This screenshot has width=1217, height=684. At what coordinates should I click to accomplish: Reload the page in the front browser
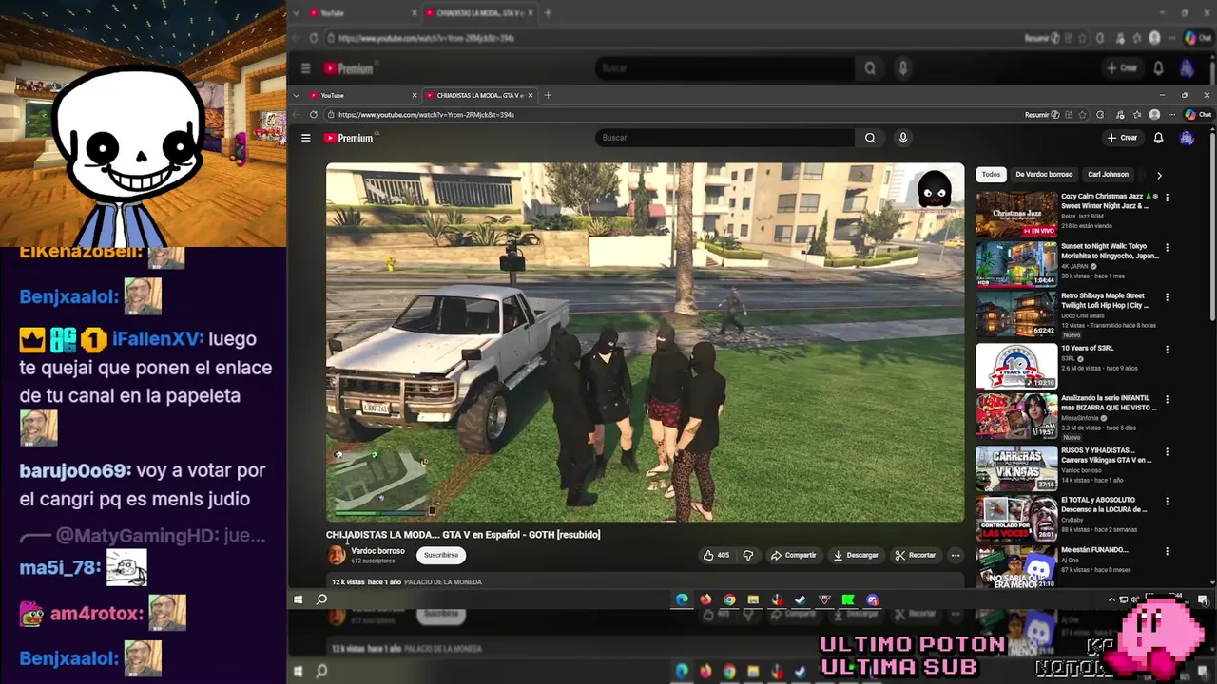click(x=313, y=114)
